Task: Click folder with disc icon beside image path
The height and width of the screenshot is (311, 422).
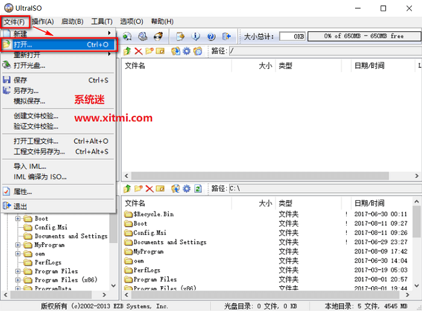Action: [198, 51]
